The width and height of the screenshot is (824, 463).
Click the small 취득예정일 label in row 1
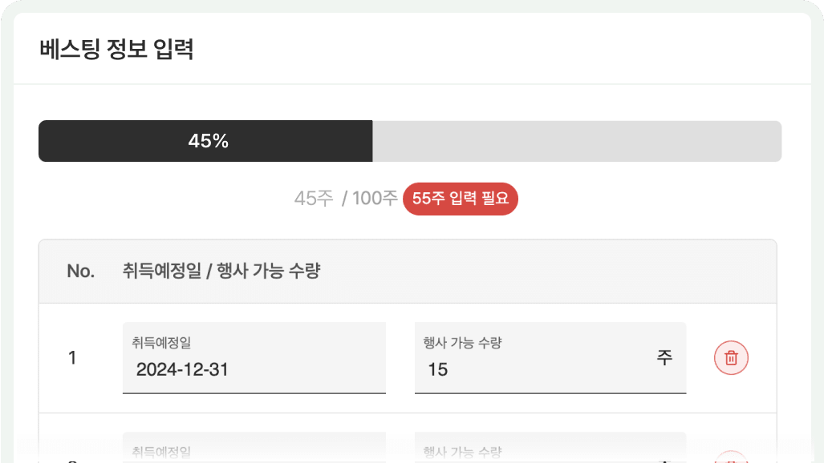[162, 343]
